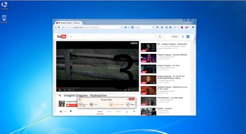Image resolution: width=246 pixels, height=134 pixels.
Task: Click the Firefox home icon
Action: (162, 27)
